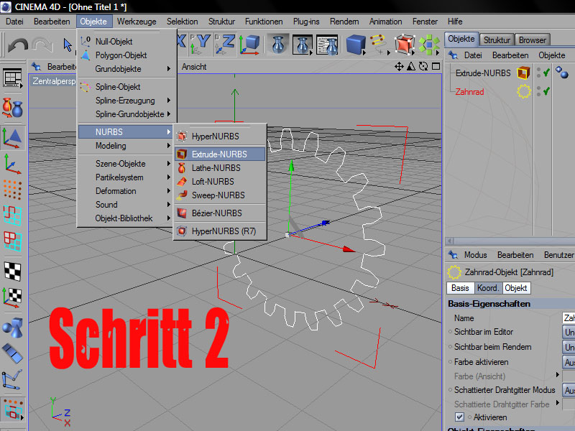The image size is (575, 431).
Task: Click the viewport pan cross arrows icon
Action: (x=399, y=66)
